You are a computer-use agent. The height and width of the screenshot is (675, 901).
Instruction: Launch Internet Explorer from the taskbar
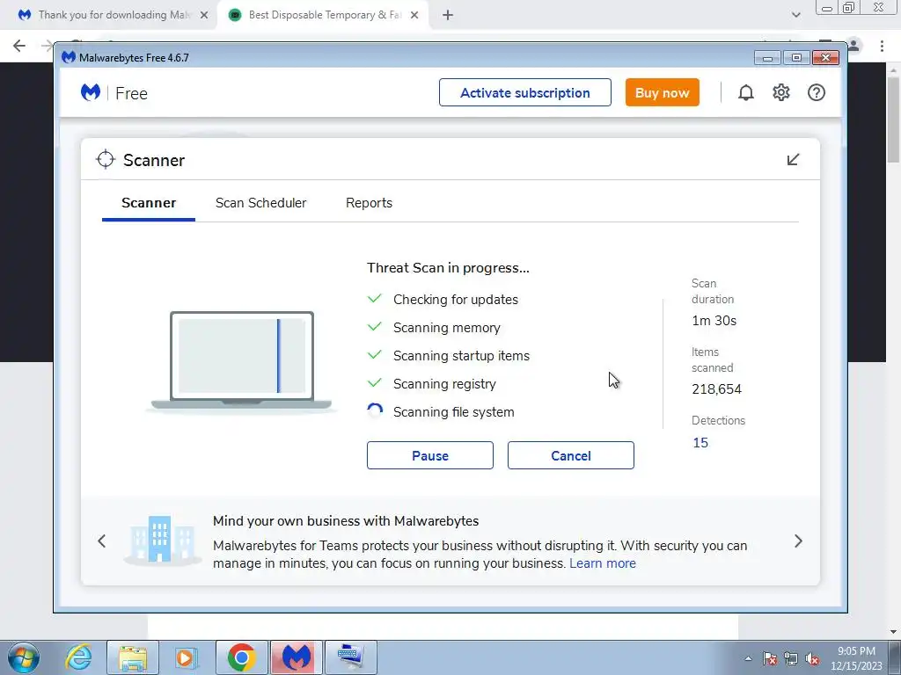point(78,657)
